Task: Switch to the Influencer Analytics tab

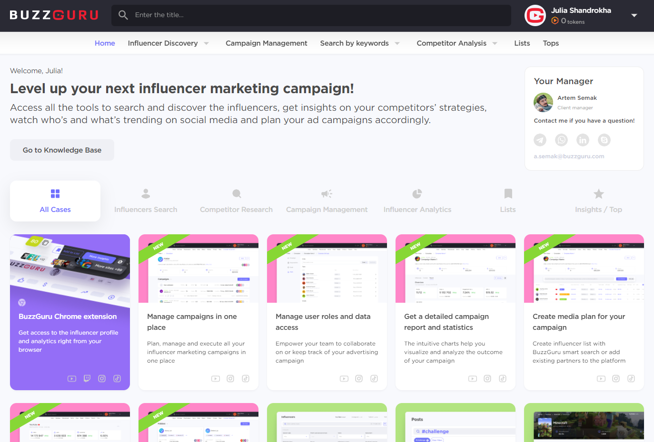Action: coord(417,201)
